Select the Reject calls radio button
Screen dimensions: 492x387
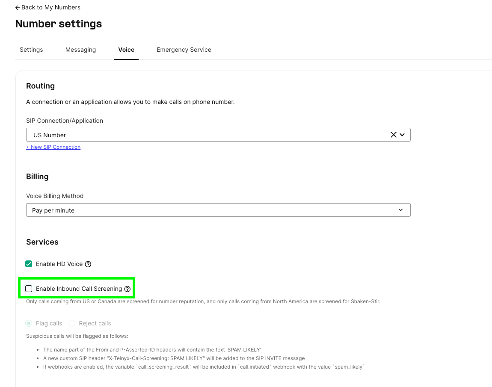pos(72,323)
